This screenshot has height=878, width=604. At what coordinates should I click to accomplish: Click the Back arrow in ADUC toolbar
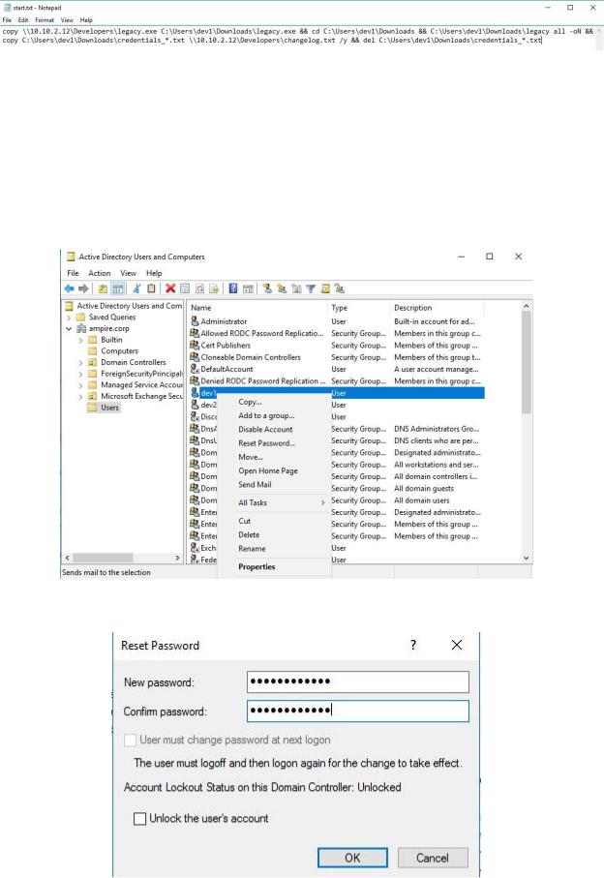(x=69, y=288)
